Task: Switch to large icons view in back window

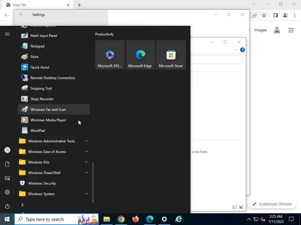Action: 241,207
